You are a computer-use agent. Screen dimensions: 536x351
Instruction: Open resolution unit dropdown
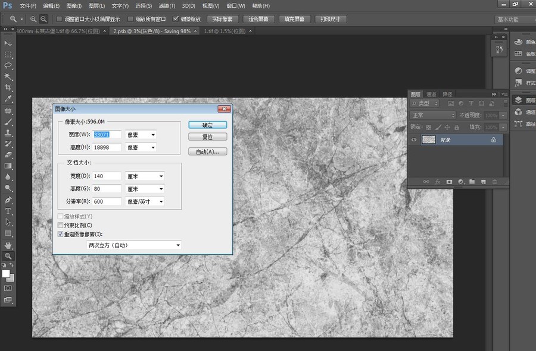coord(145,201)
